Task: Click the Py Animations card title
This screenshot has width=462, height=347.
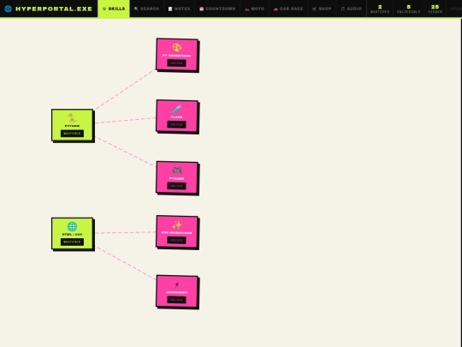Action: [176, 56]
